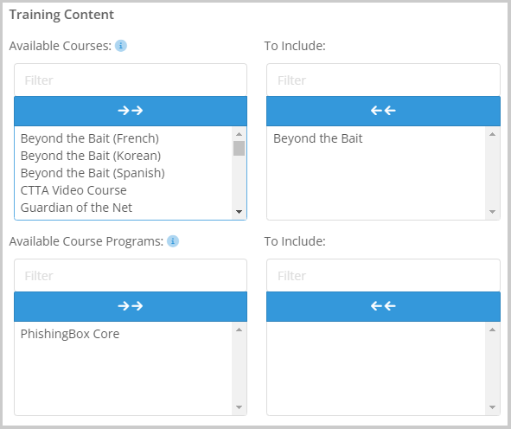Viewport: 511px width, 429px height.
Task: Move all course programs with double right arrows
Action: pos(131,306)
